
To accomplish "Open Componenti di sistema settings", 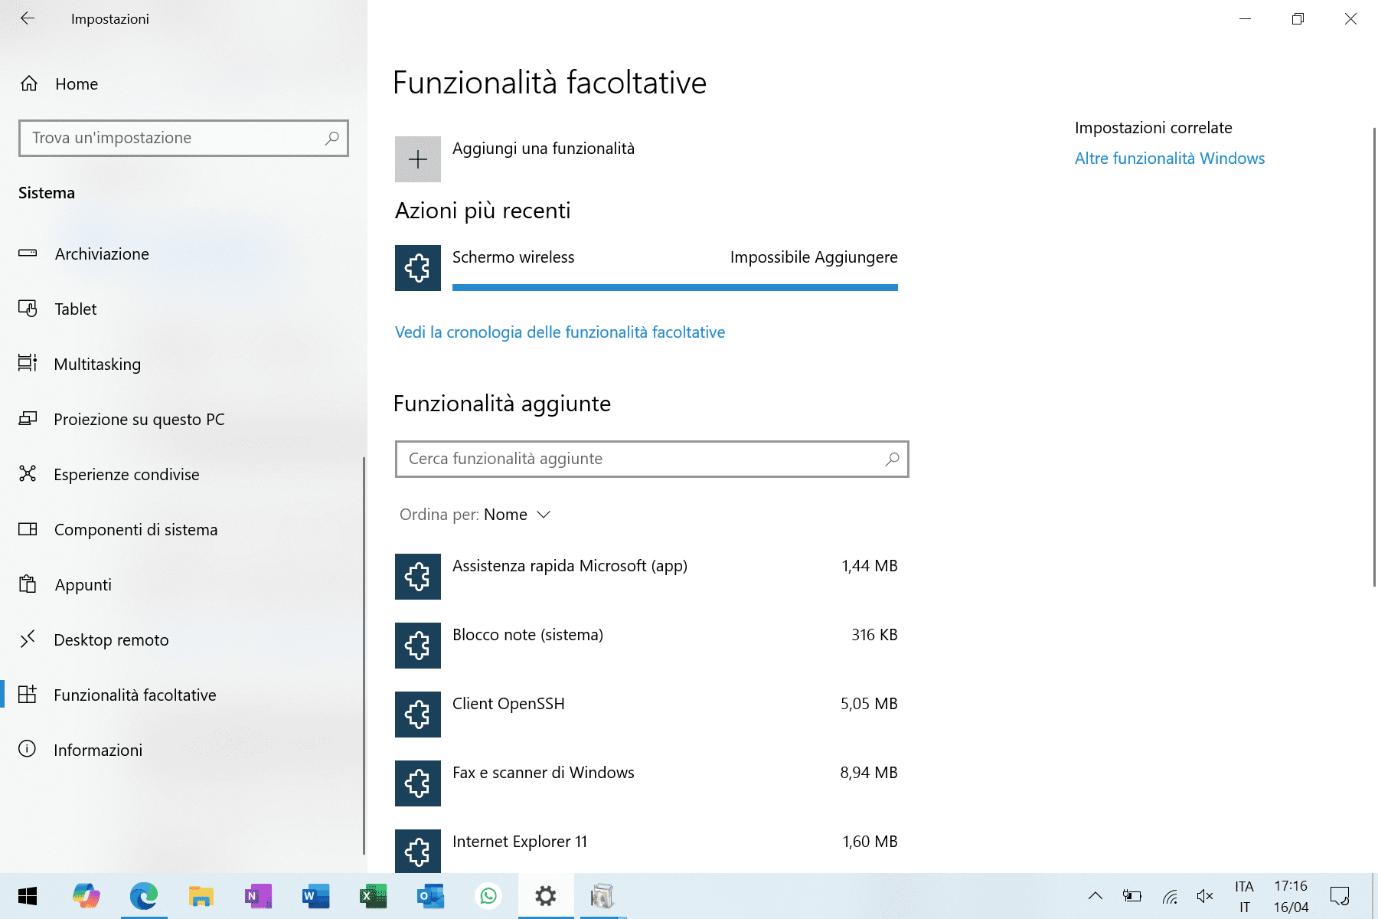I will point(135,529).
